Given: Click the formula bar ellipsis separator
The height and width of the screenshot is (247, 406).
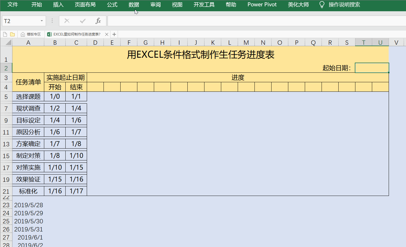Looking at the screenshot, I should pos(52,21).
